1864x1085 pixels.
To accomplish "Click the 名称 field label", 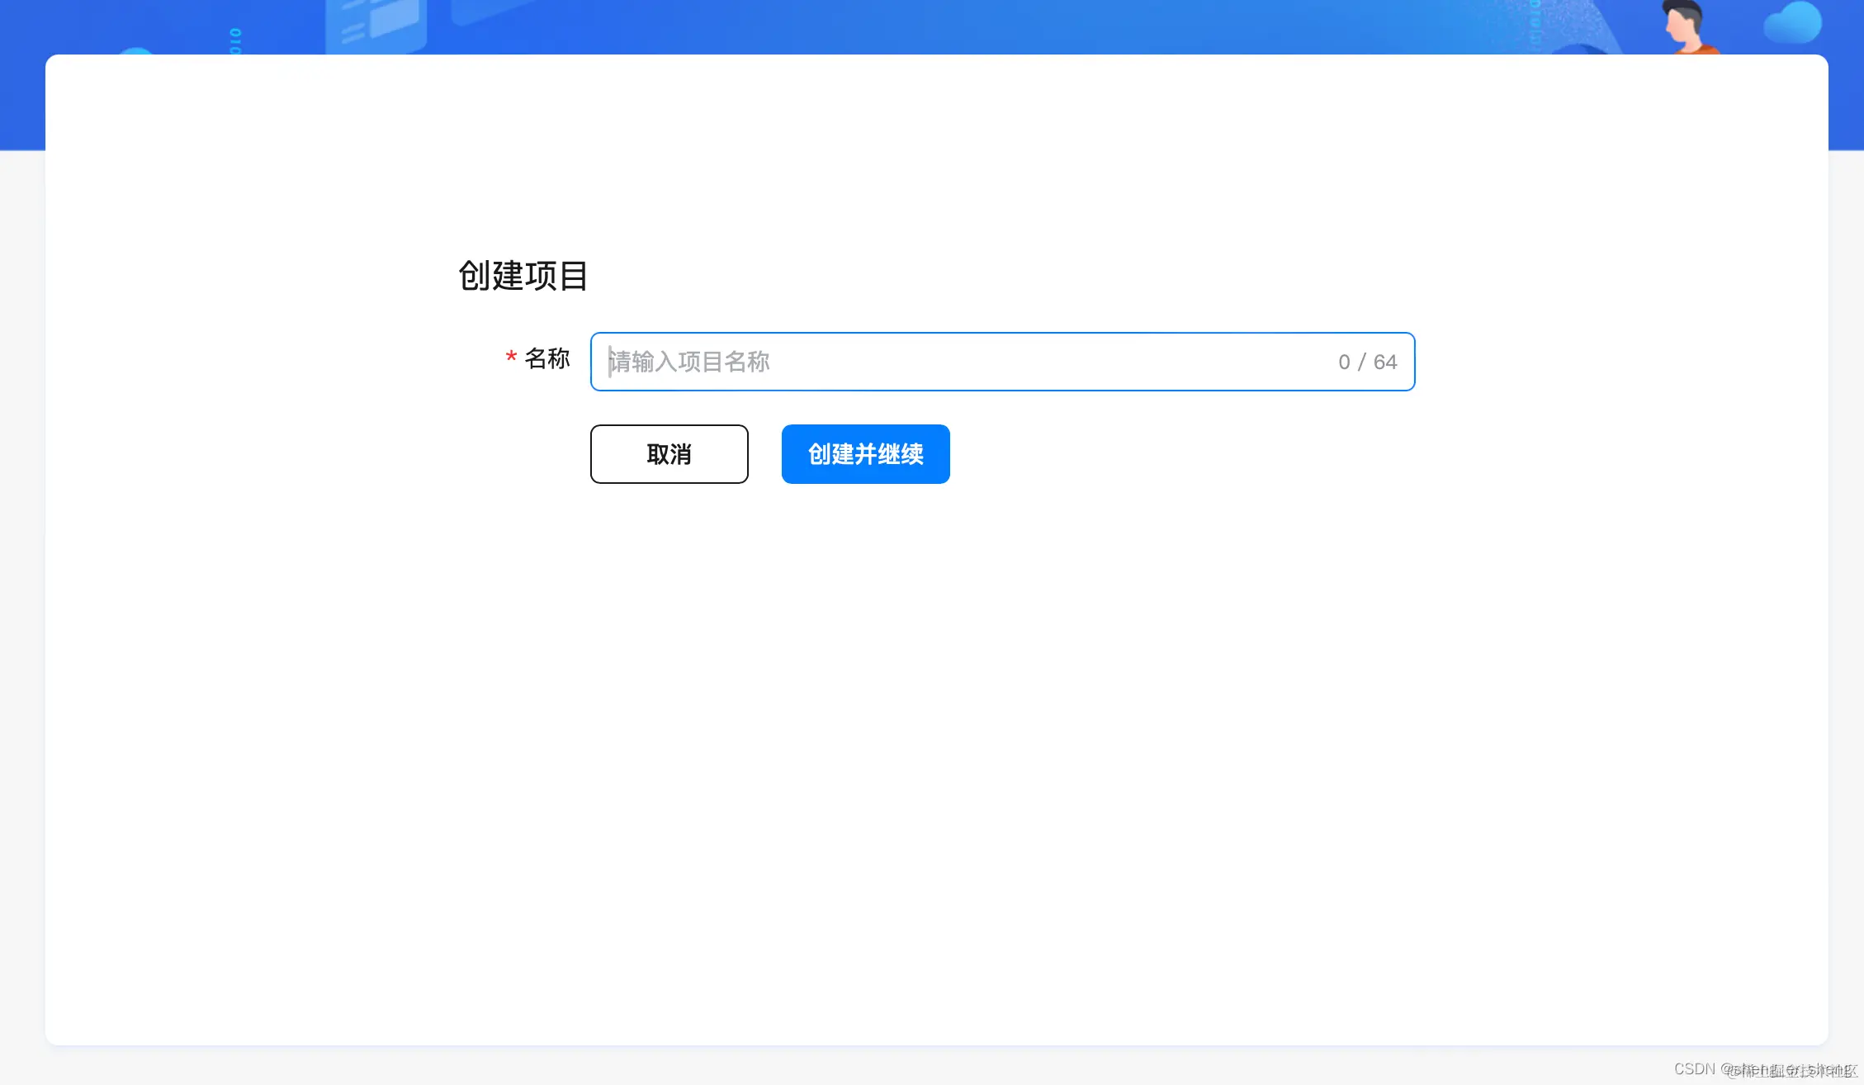I will [546, 358].
